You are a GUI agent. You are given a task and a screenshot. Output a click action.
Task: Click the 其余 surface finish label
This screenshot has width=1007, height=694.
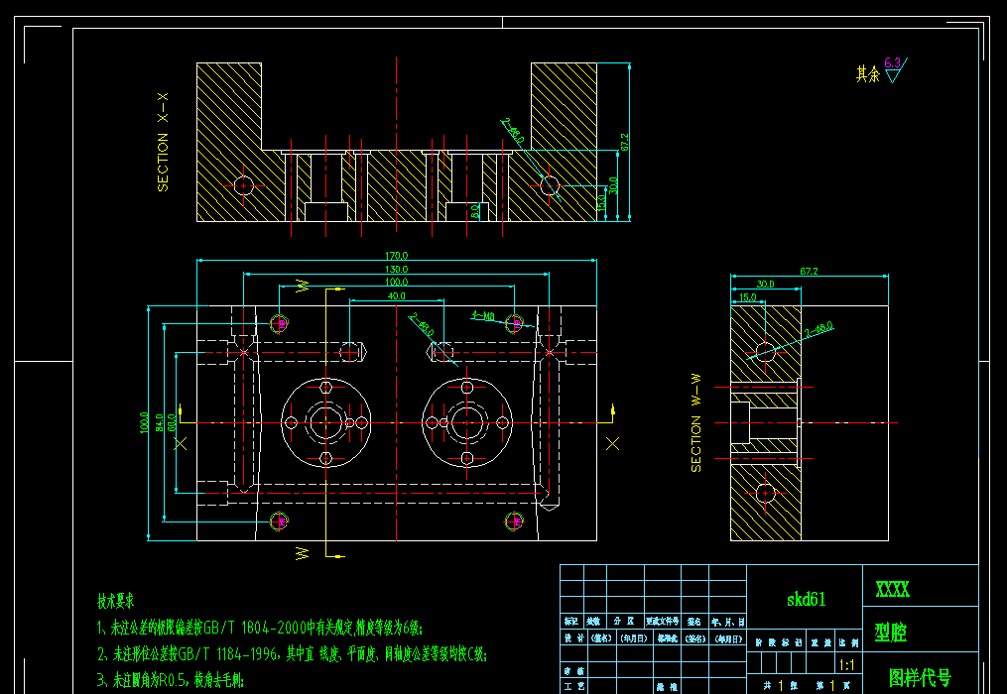point(868,74)
